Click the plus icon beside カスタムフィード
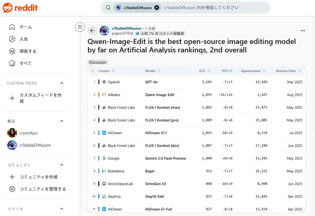The image size is (315, 216). click(12, 98)
